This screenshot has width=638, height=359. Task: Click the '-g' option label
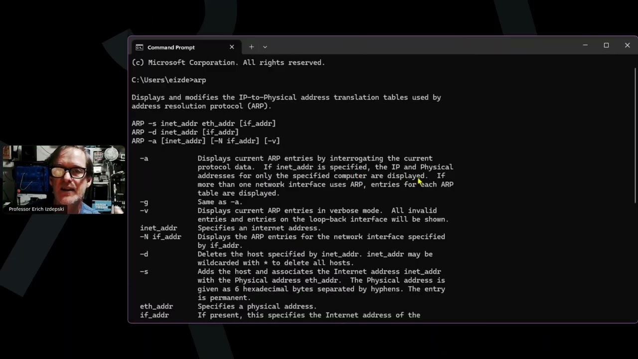tap(144, 202)
